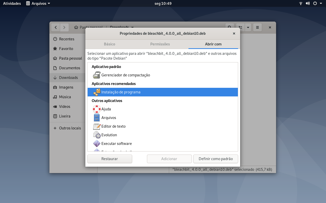Click the plus icon beside Outros locais
This screenshot has height=203, width=326.
click(x=55, y=128)
